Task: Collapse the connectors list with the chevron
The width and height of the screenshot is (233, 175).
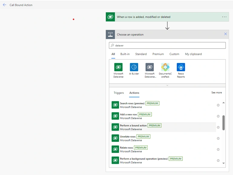Action: [x=167, y=85]
